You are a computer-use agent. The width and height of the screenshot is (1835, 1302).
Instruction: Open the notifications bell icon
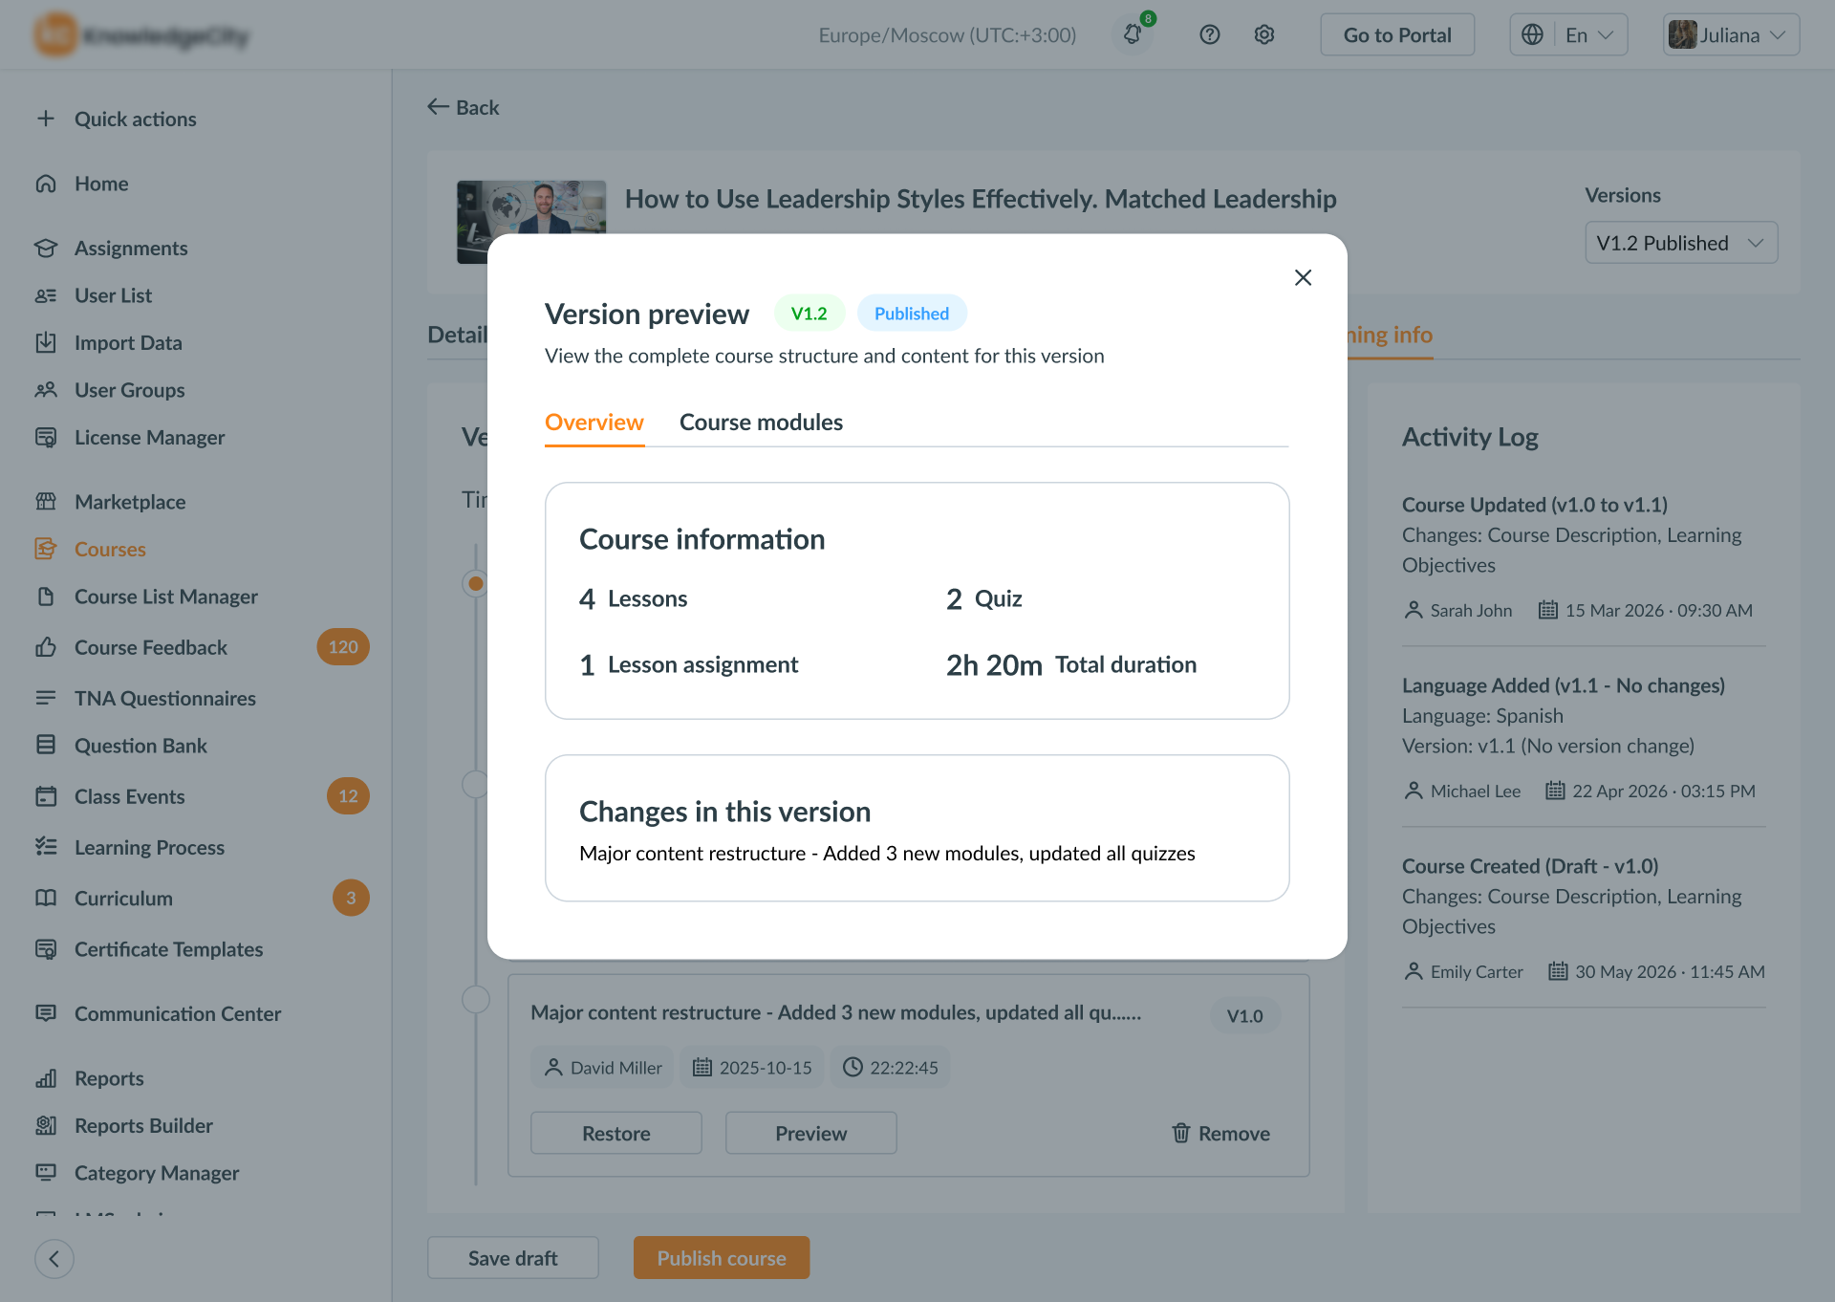click(1133, 34)
